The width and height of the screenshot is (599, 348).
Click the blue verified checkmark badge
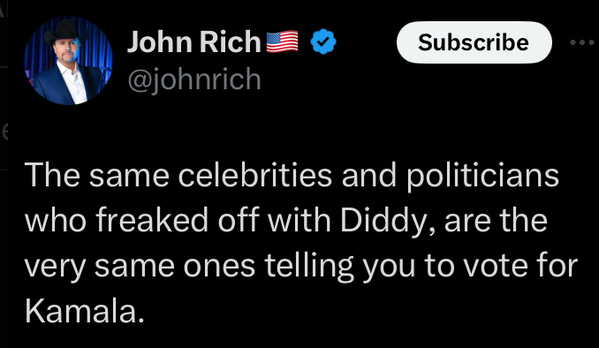point(323,42)
